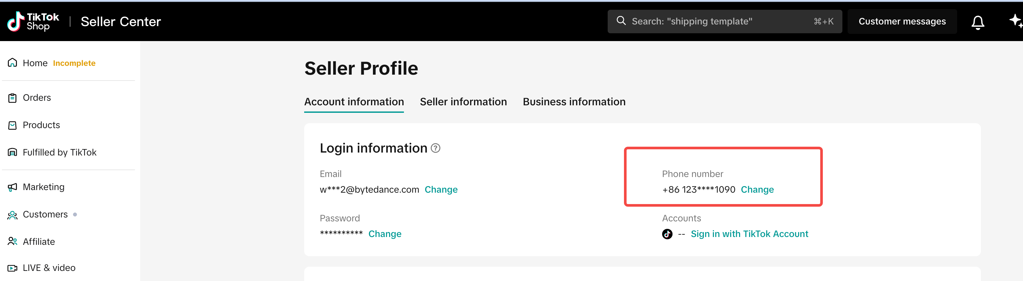Switch to Business information tab

(x=574, y=102)
